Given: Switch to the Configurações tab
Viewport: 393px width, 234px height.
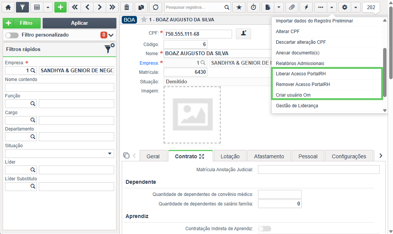Looking at the screenshot, I should click(x=349, y=156).
